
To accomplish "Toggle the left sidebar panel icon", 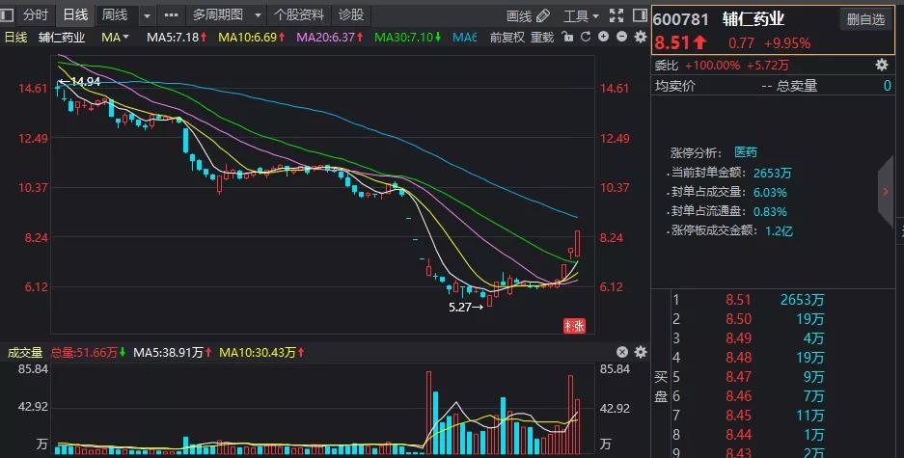I will (7, 15).
